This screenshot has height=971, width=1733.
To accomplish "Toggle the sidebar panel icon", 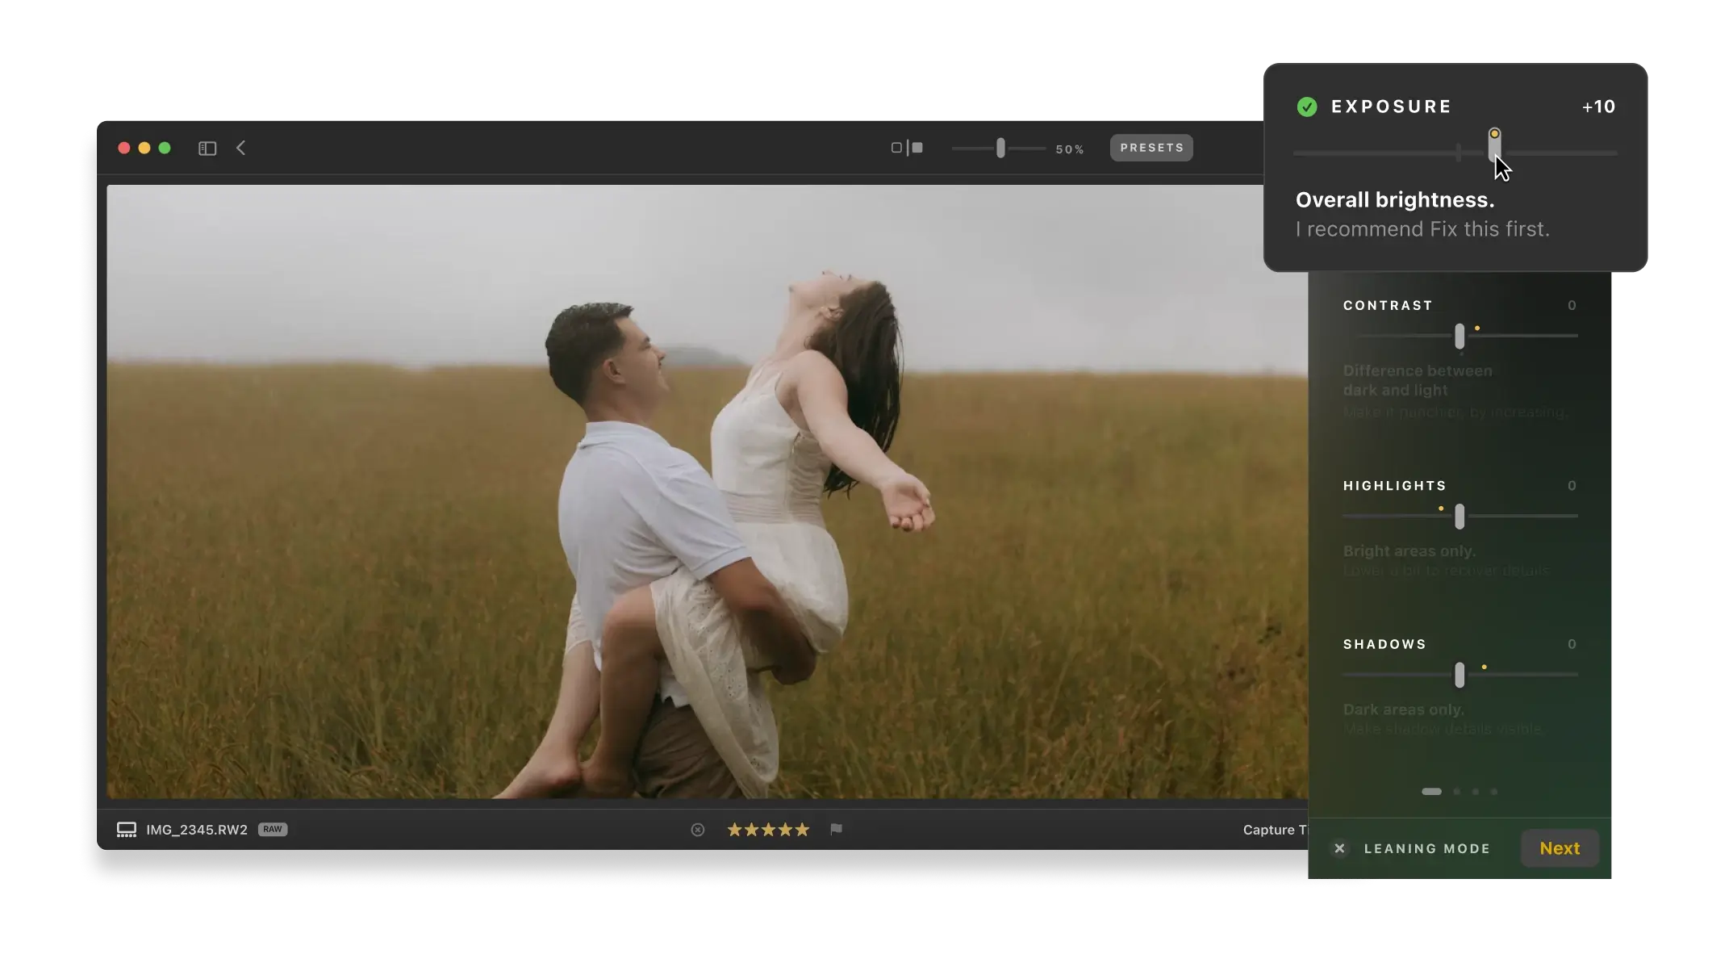I will click(207, 148).
